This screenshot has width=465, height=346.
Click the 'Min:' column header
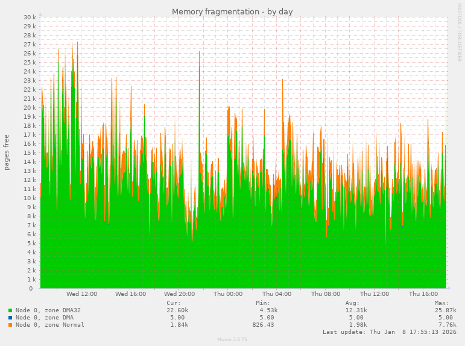click(x=263, y=303)
